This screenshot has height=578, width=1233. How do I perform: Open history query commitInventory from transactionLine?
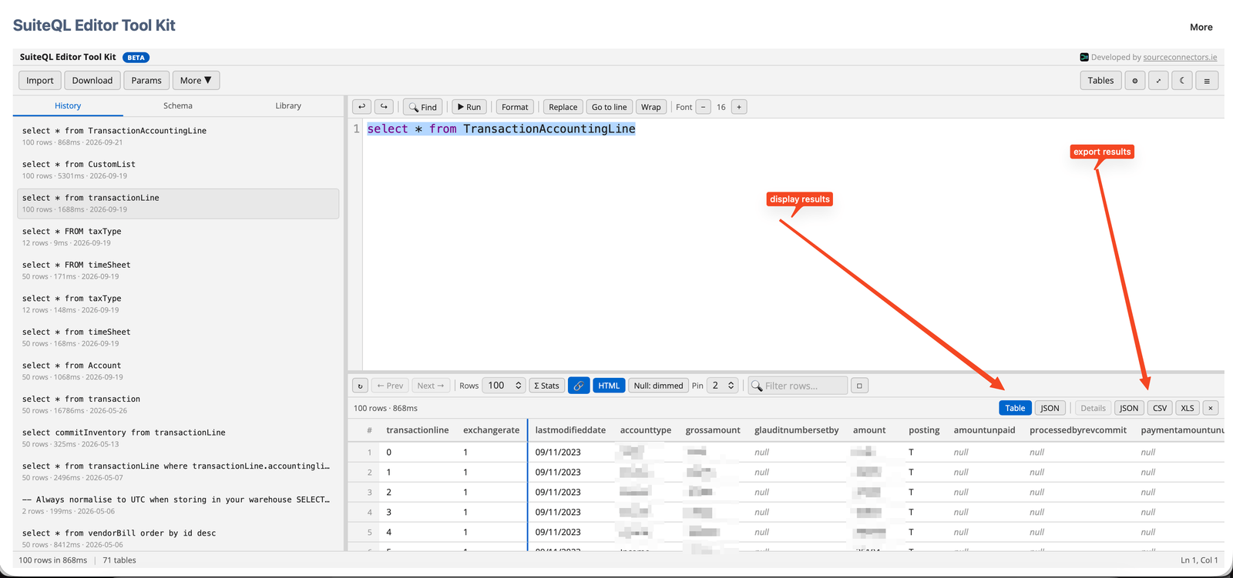178,438
